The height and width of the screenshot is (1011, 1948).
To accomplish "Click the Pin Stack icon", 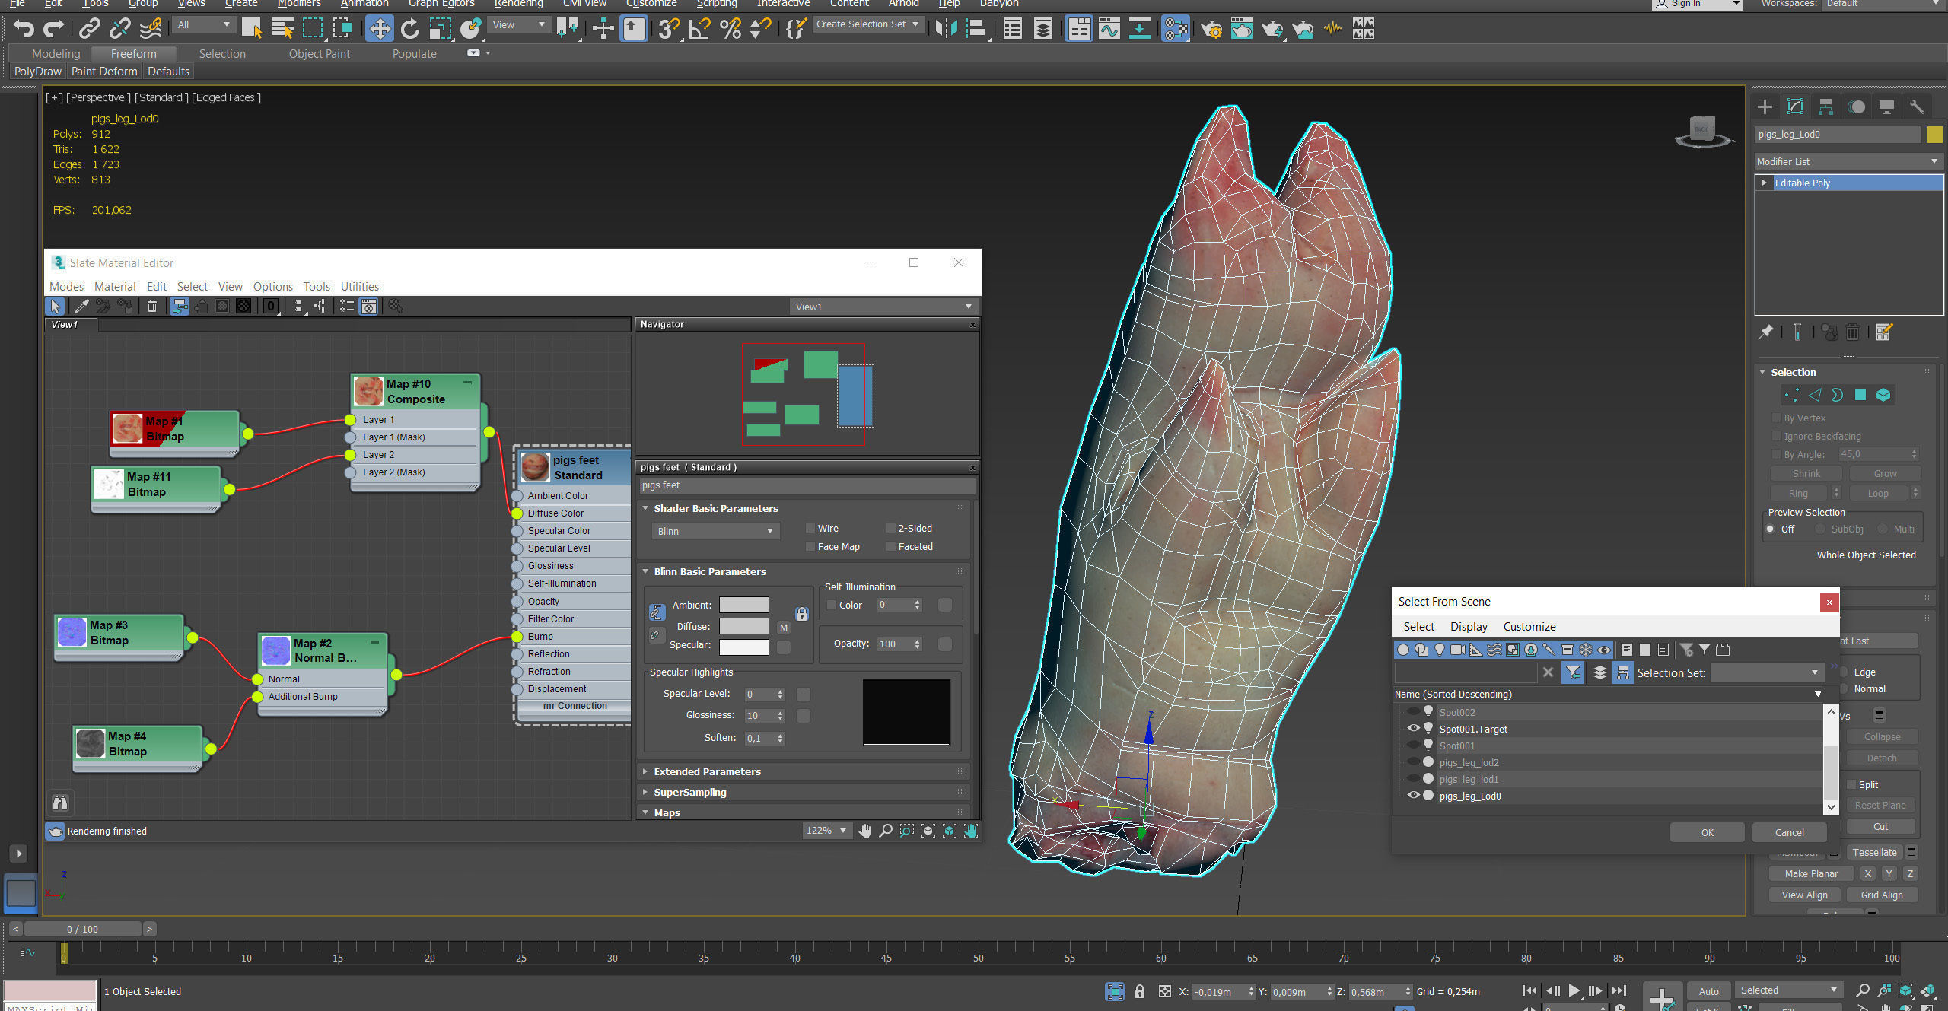I will pos(1766,332).
